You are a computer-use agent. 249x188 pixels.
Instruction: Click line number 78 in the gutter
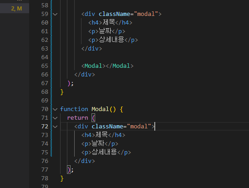[x=45, y=178]
